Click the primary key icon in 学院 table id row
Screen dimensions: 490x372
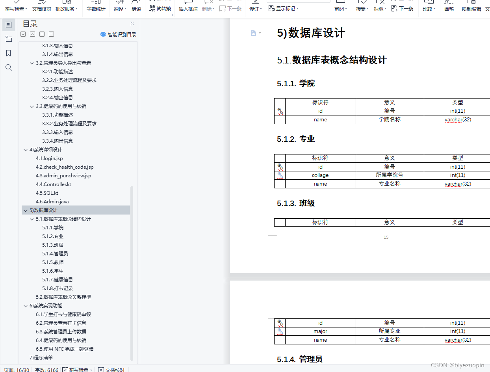click(x=280, y=111)
